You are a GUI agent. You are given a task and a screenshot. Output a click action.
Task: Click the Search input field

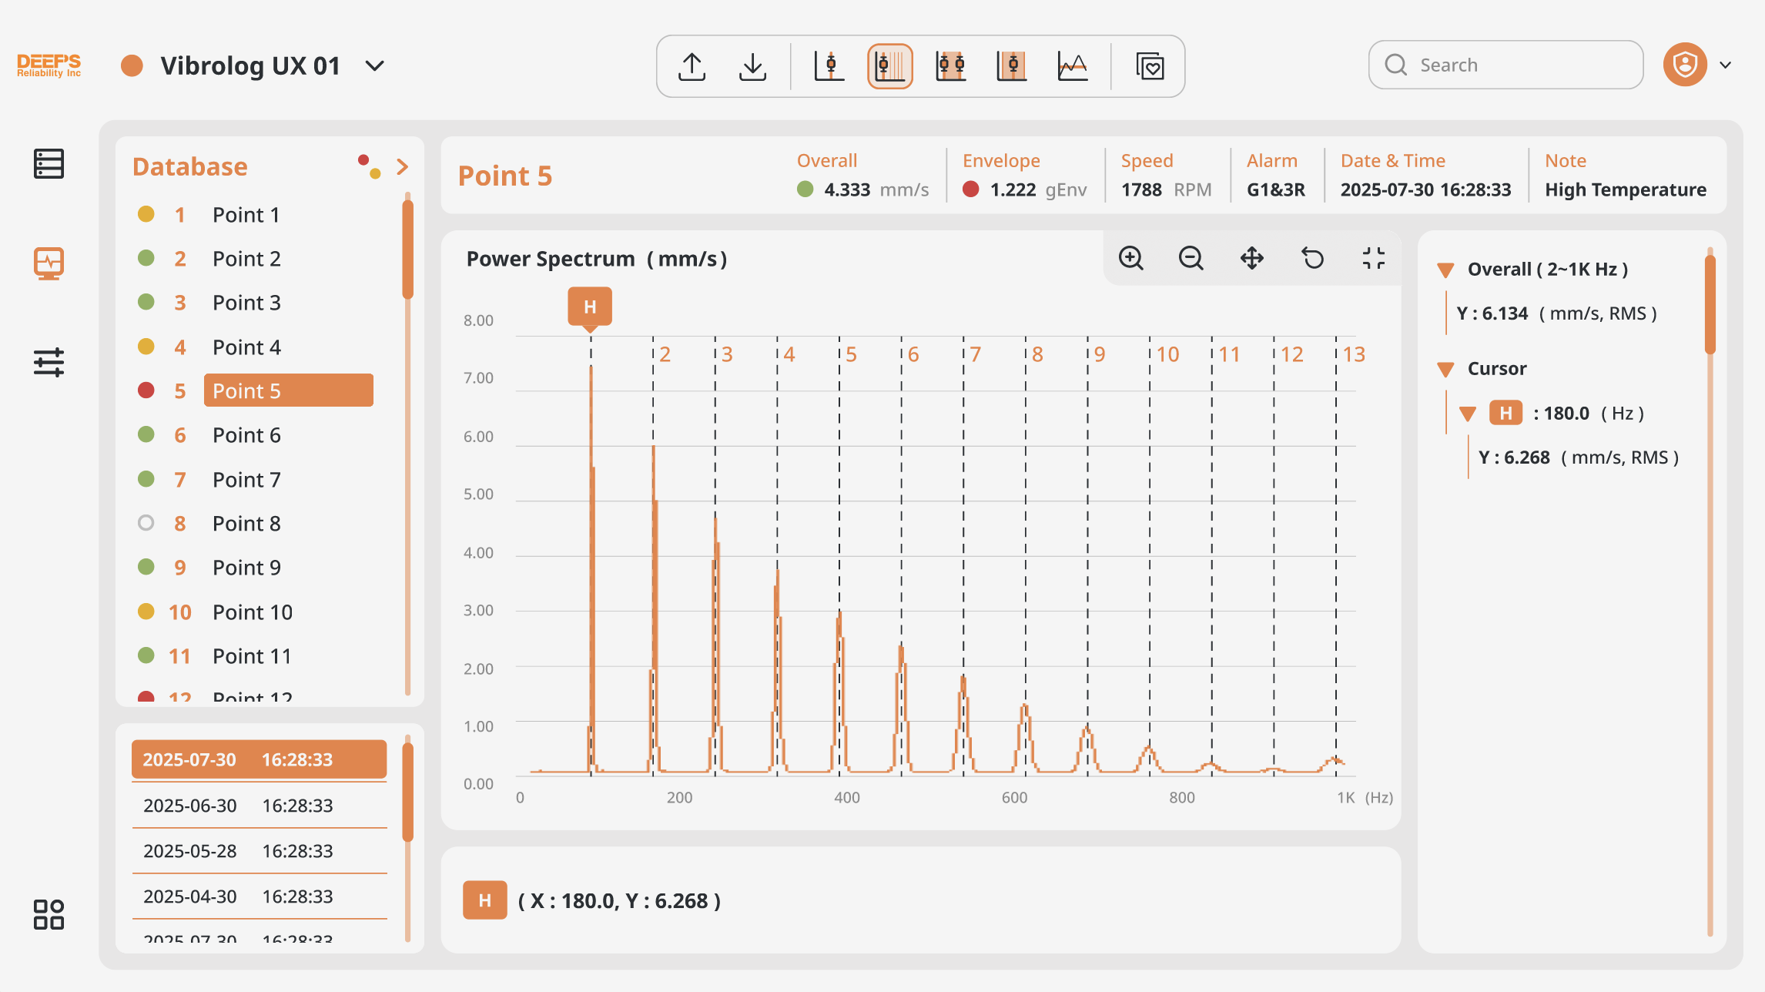(x=1505, y=65)
